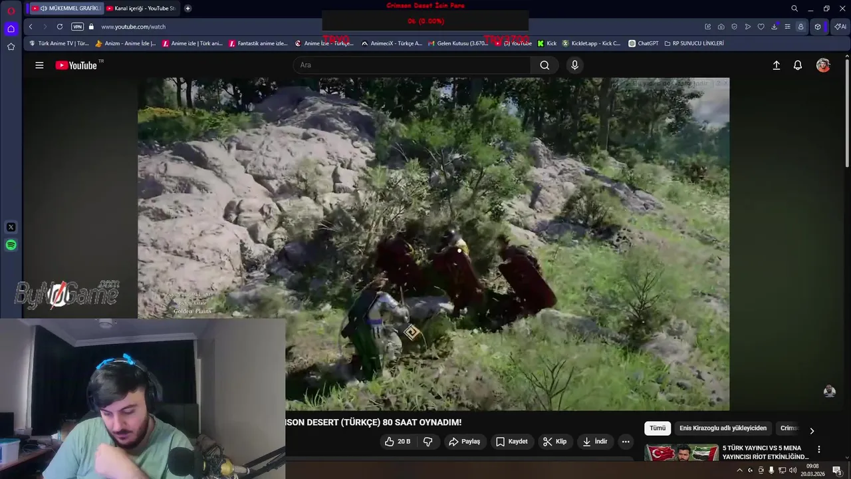This screenshot has height=479, width=851.
Task: Open Easy Setup sliders menu
Action: pos(788,27)
